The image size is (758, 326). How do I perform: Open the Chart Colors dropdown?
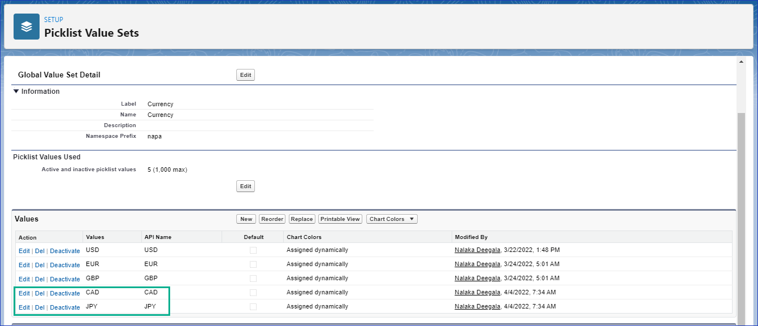[x=392, y=219]
